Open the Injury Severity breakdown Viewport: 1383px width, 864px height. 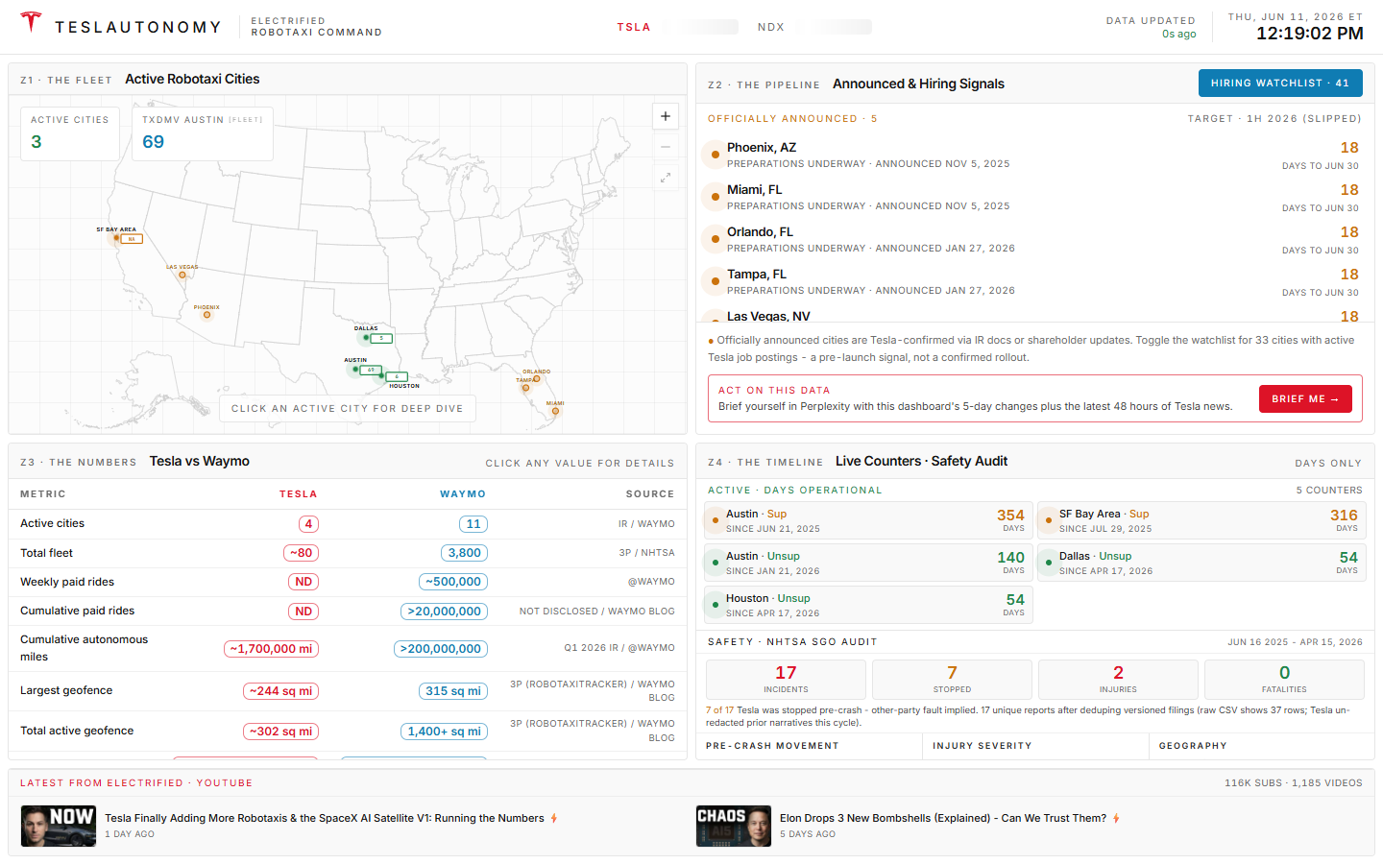1035,746
